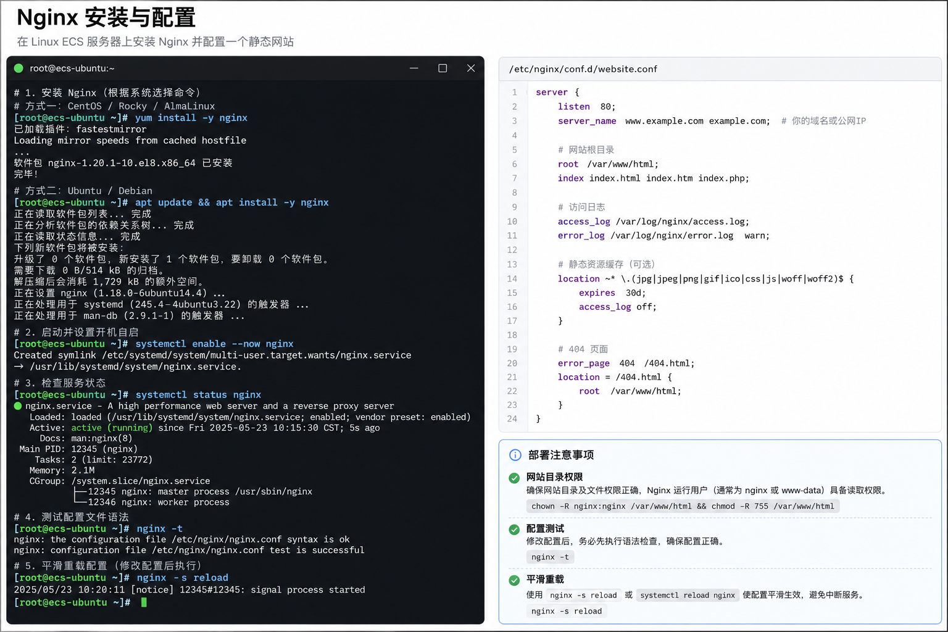The image size is (948, 632).
Task: Click nginx.conf syntax is ok output line
Action: point(181,539)
